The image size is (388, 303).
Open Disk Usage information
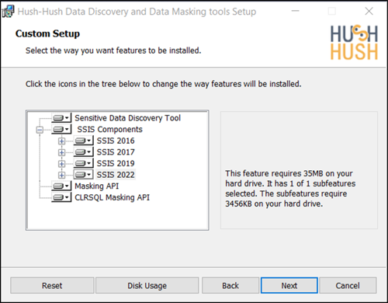(x=147, y=285)
